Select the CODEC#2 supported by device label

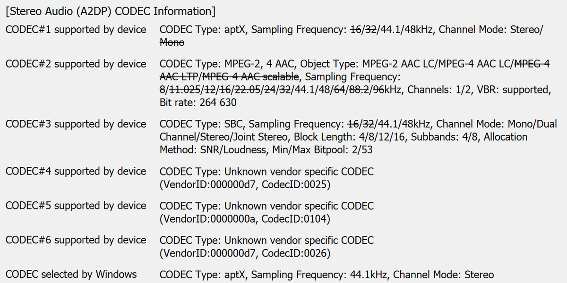[x=76, y=64]
